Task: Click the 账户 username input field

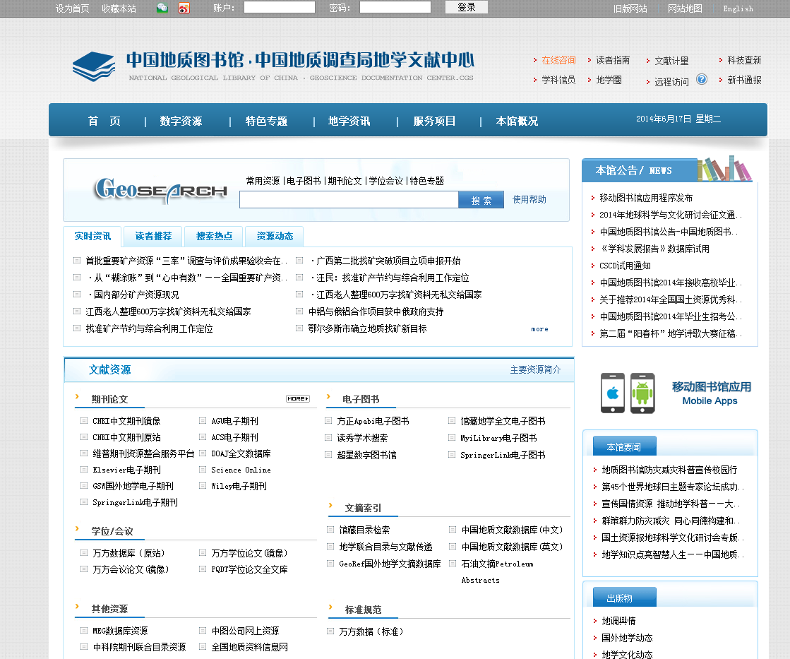Action: [x=279, y=7]
